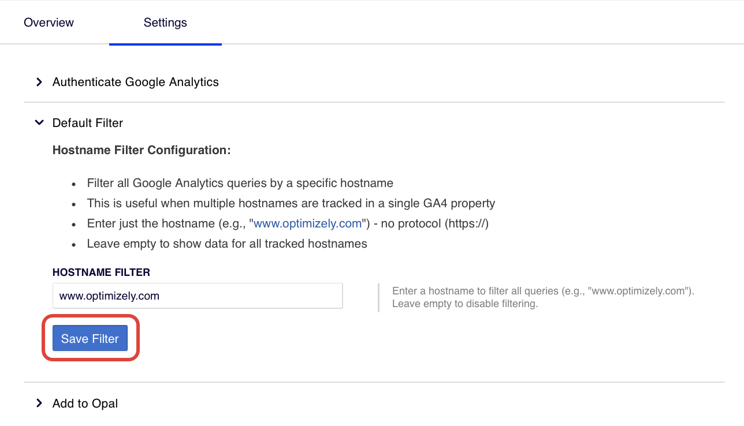Click the 'Leave empty to show data' bullet

coord(227,244)
